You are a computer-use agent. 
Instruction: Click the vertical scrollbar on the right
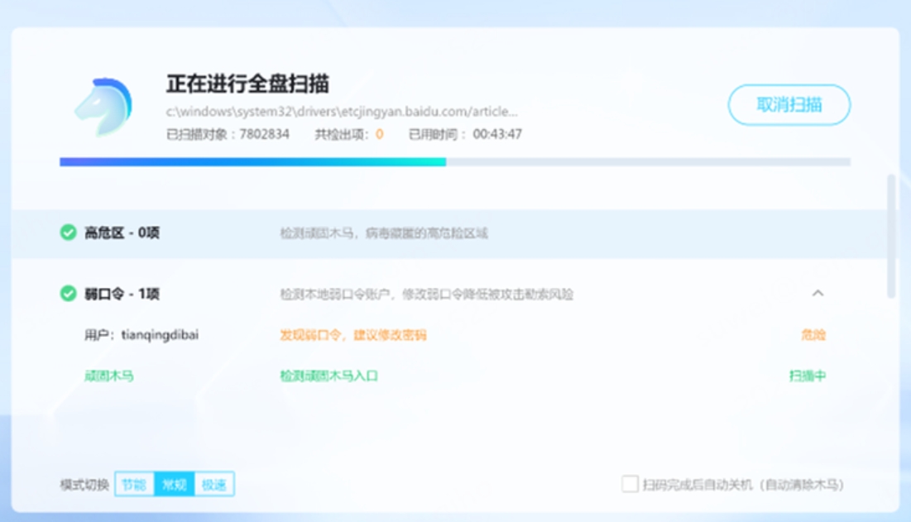[890, 236]
